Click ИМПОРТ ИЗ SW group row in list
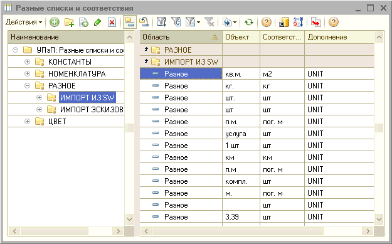Viewport: 392px width, 244px height. pos(257,61)
